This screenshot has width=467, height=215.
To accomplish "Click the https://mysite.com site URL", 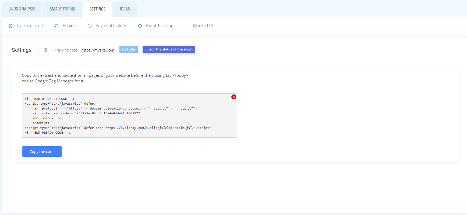I will point(98,50).
